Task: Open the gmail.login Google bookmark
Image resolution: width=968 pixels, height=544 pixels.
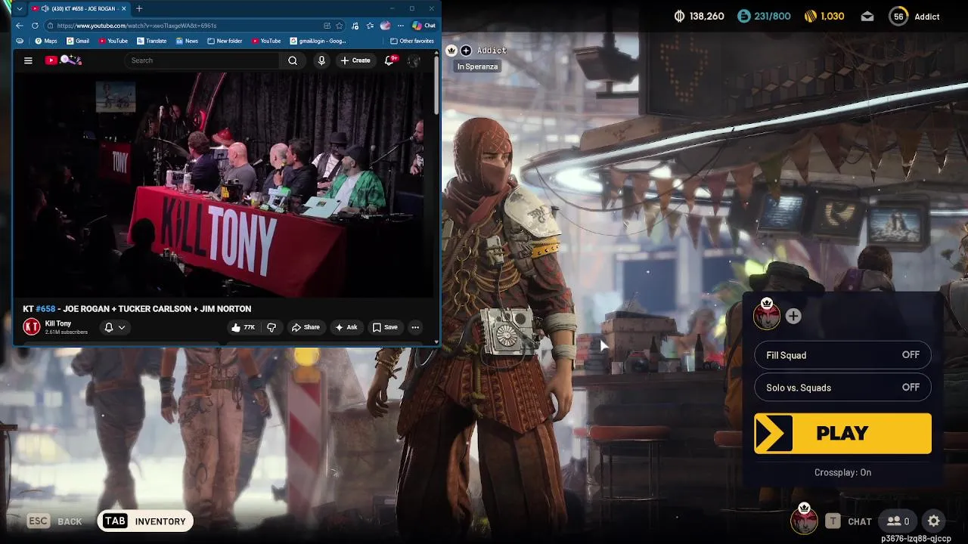Action: [x=318, y=41]
